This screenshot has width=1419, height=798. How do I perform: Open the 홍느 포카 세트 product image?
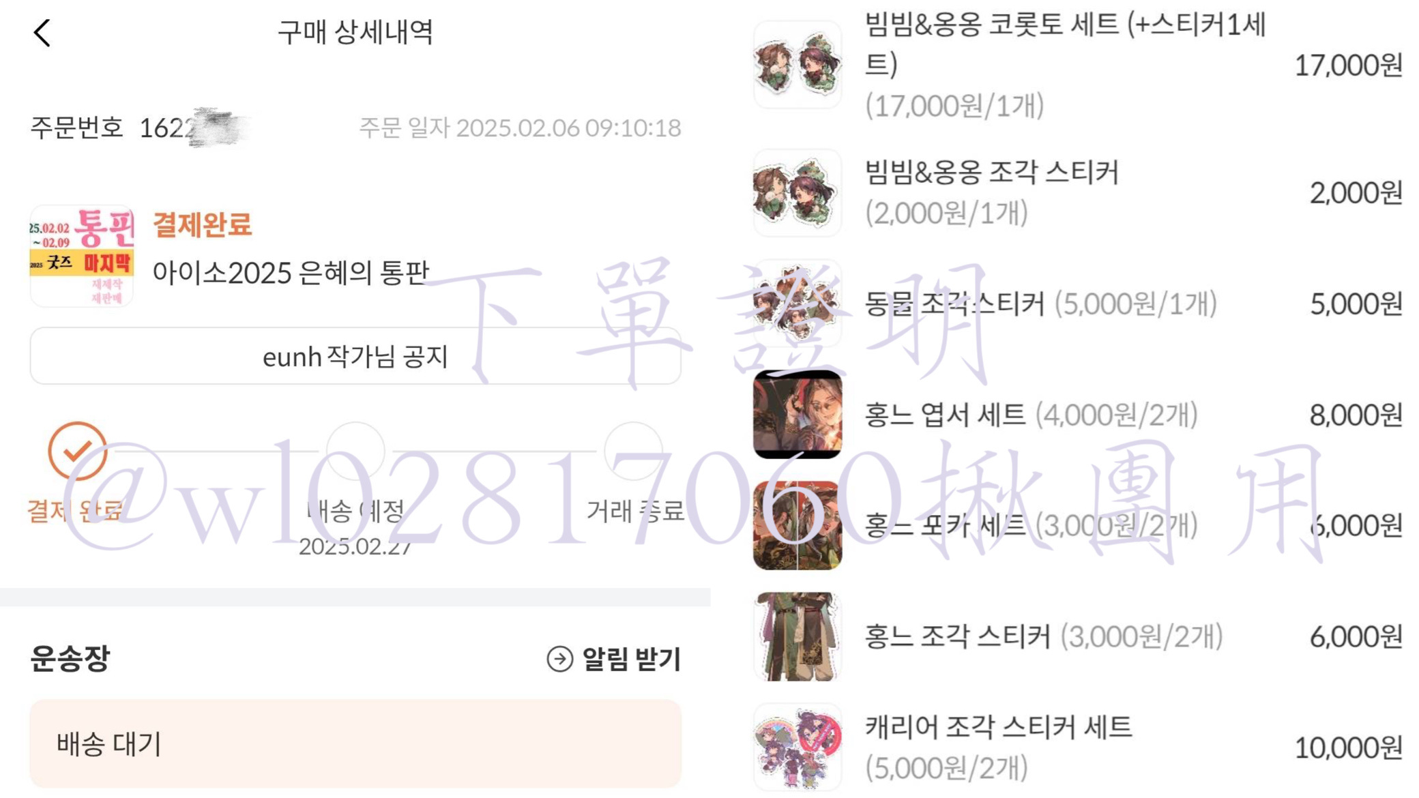[x=798, y=525]
